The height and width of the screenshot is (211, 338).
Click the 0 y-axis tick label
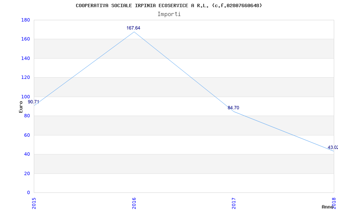[28, 193]
